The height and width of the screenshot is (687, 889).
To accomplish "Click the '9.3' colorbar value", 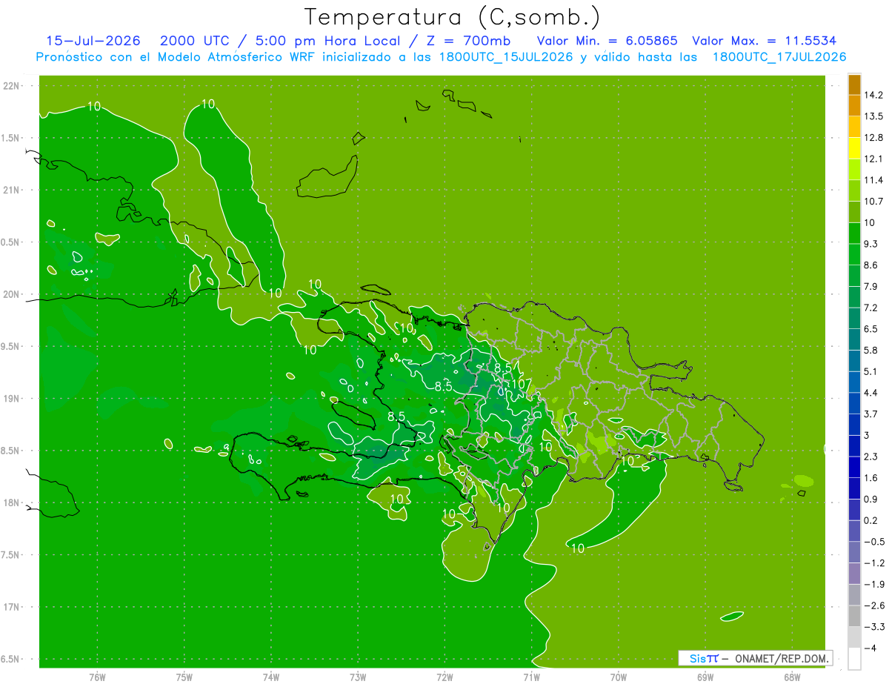I will point(872,244).
